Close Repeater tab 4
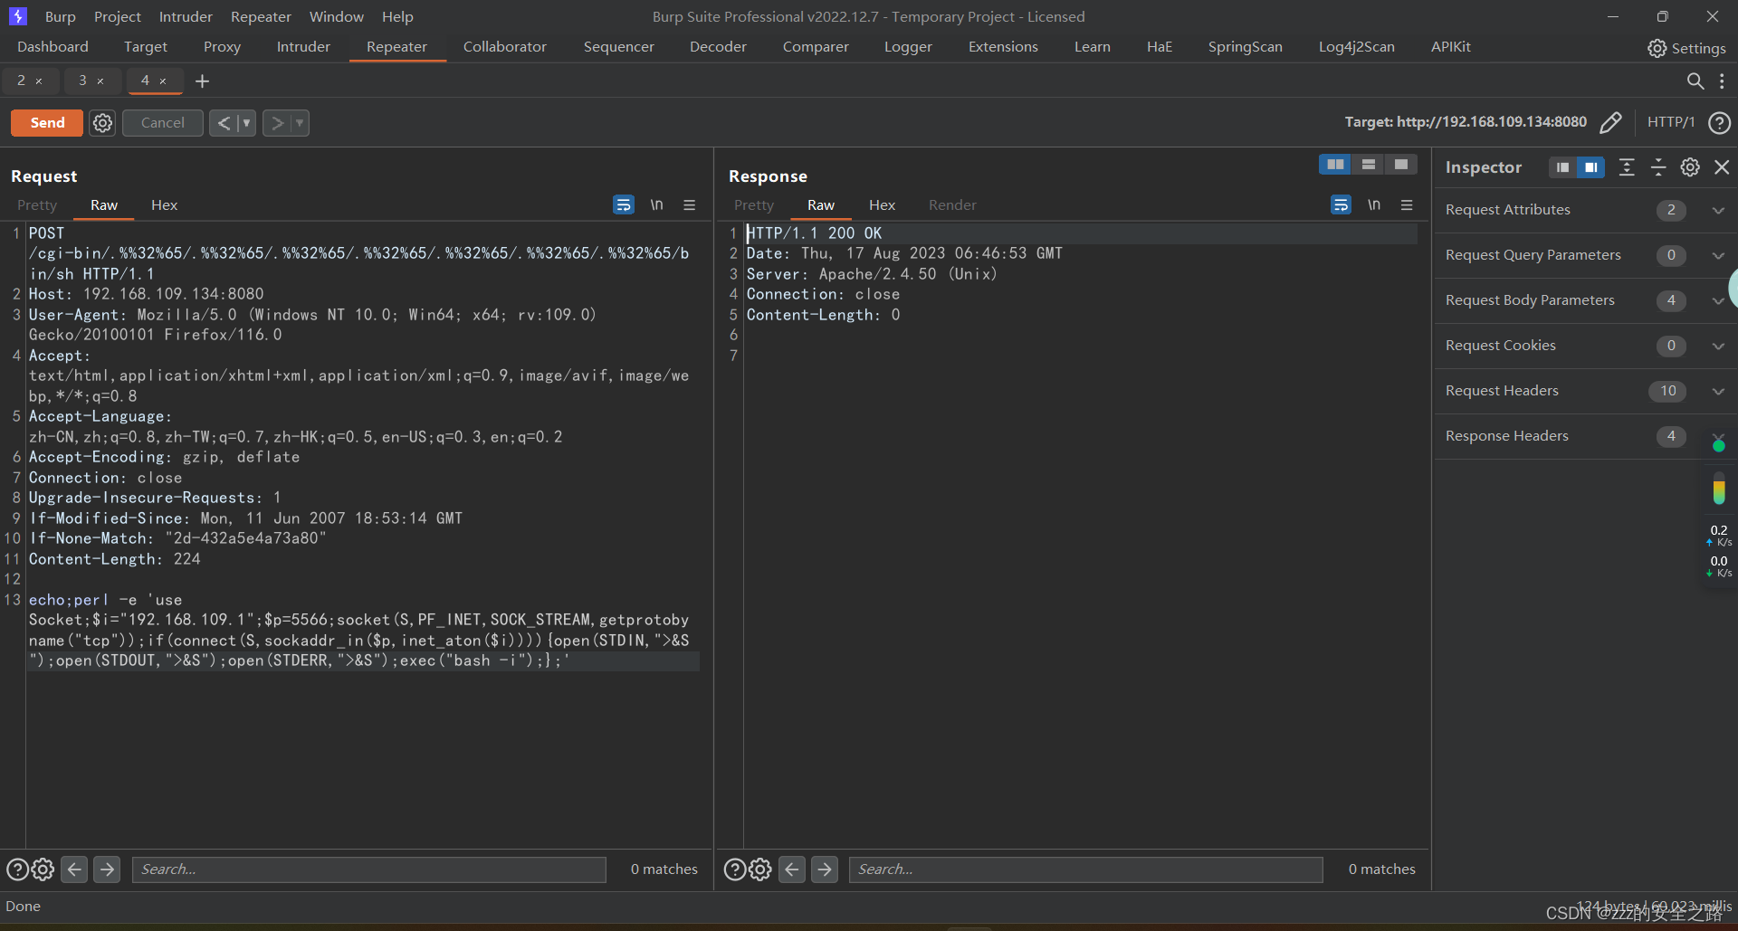The width and height of the screenshot is (1738, 931). click(x=163, y=81)
